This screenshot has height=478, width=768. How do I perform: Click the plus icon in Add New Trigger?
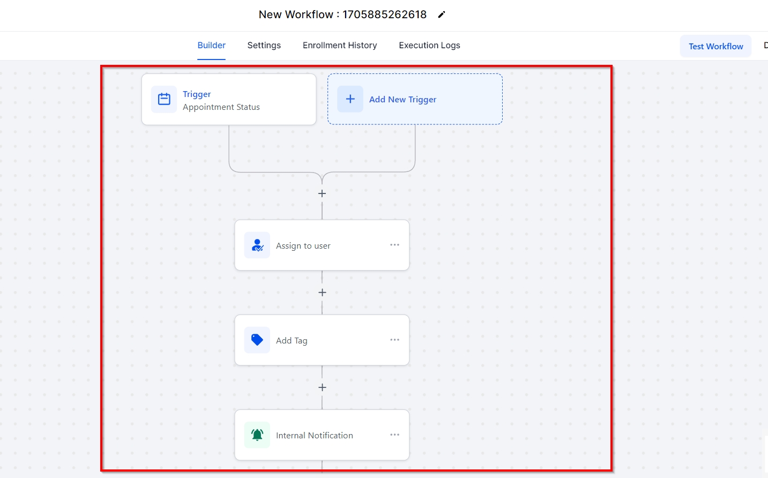(x=350, y=99)
